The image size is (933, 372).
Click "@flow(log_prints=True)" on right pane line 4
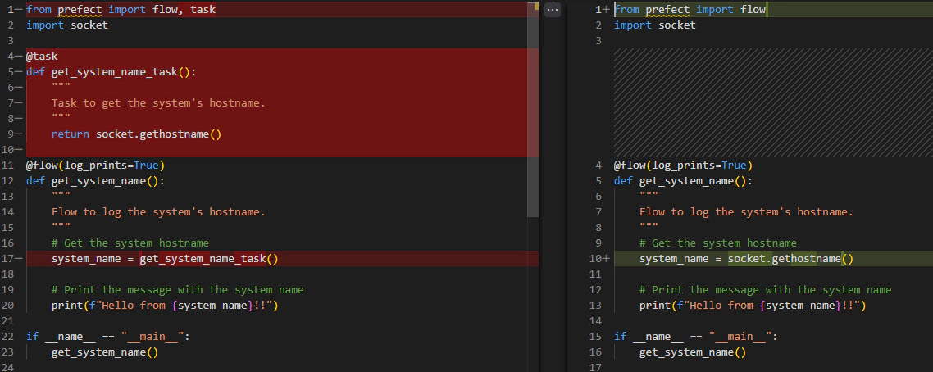683,166
